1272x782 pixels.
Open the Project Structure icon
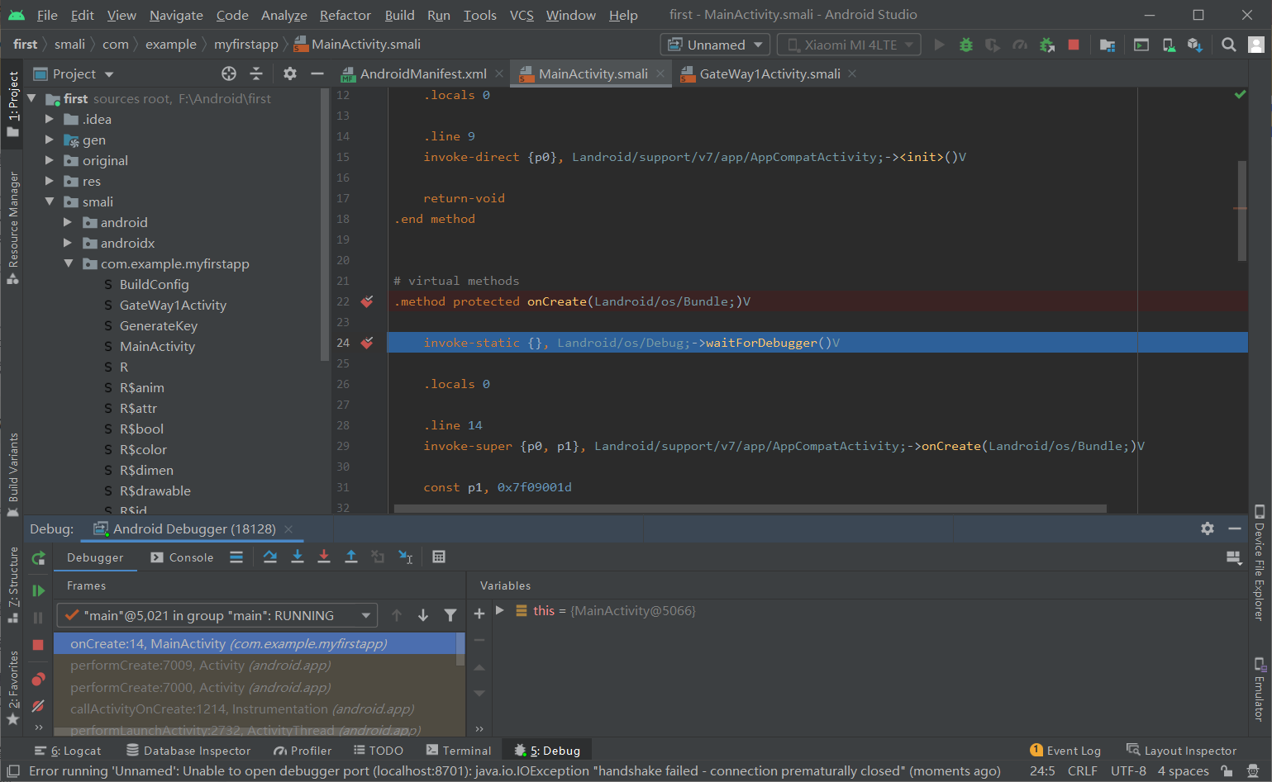pyautogui.click(x=1108, y=45)
